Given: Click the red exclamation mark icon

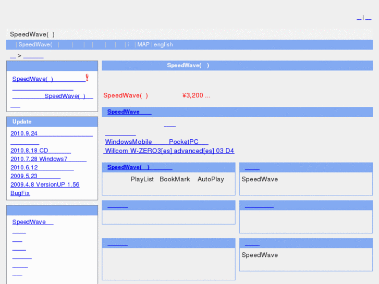Looking at the screenshot, I should [x=87, y=77].
